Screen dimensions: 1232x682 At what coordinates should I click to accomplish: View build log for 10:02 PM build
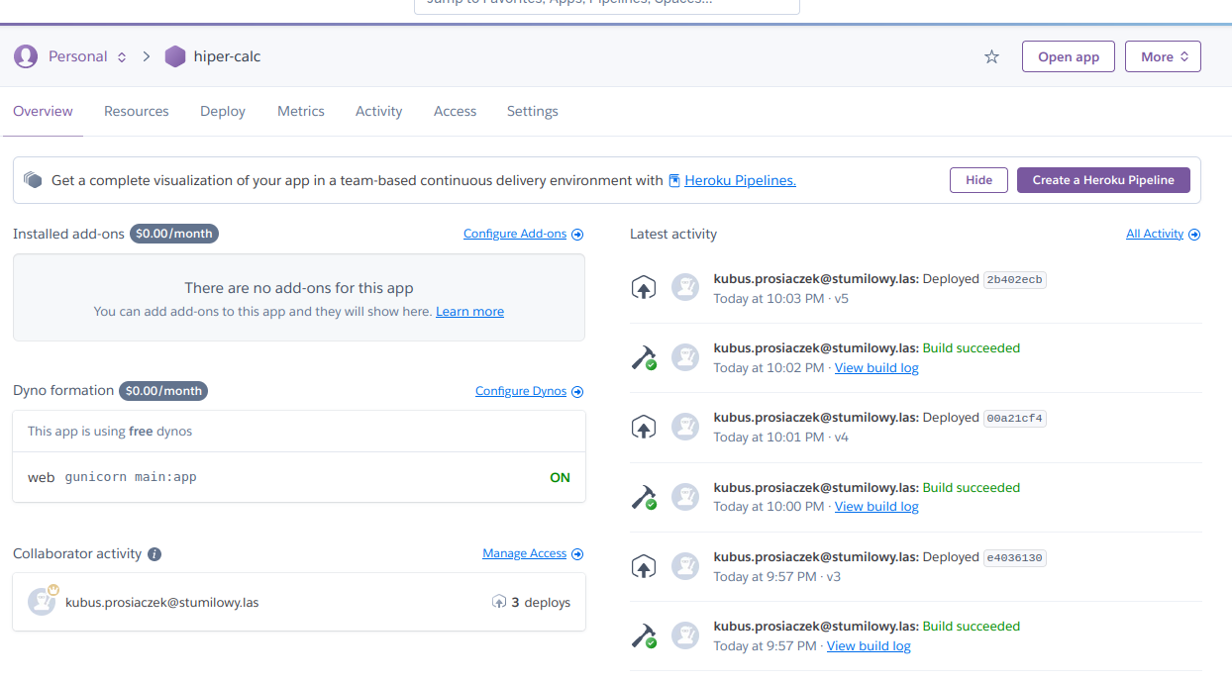(x=876, y=368)
